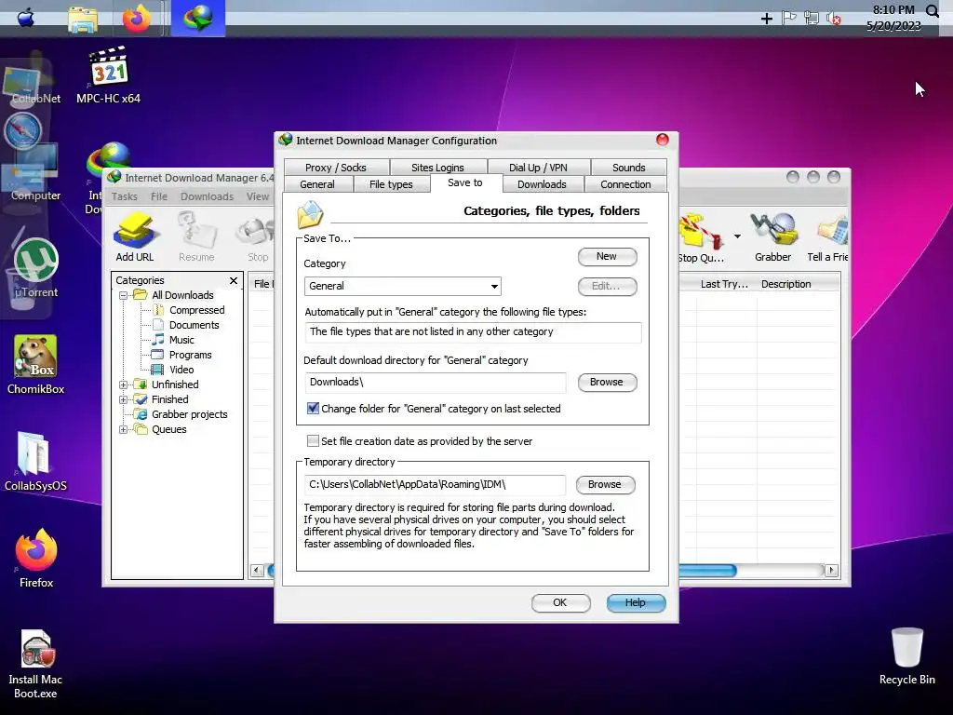Select Compressed category in tree
The width and height of the screenshot is (953, 715).
(189, 310)
